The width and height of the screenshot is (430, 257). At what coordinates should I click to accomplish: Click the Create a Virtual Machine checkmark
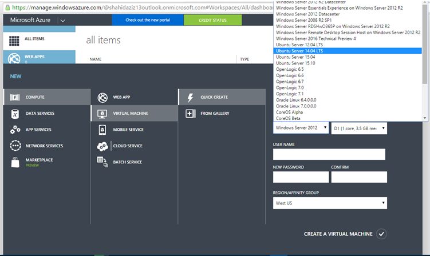pos(381,234)
